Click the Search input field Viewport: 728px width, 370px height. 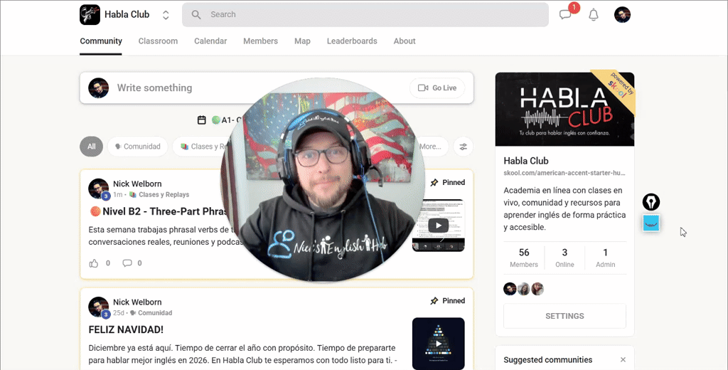(x=365, y=14)
